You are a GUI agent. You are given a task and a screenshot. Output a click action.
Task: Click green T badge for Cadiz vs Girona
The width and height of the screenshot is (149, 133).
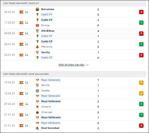pos(141,23)
